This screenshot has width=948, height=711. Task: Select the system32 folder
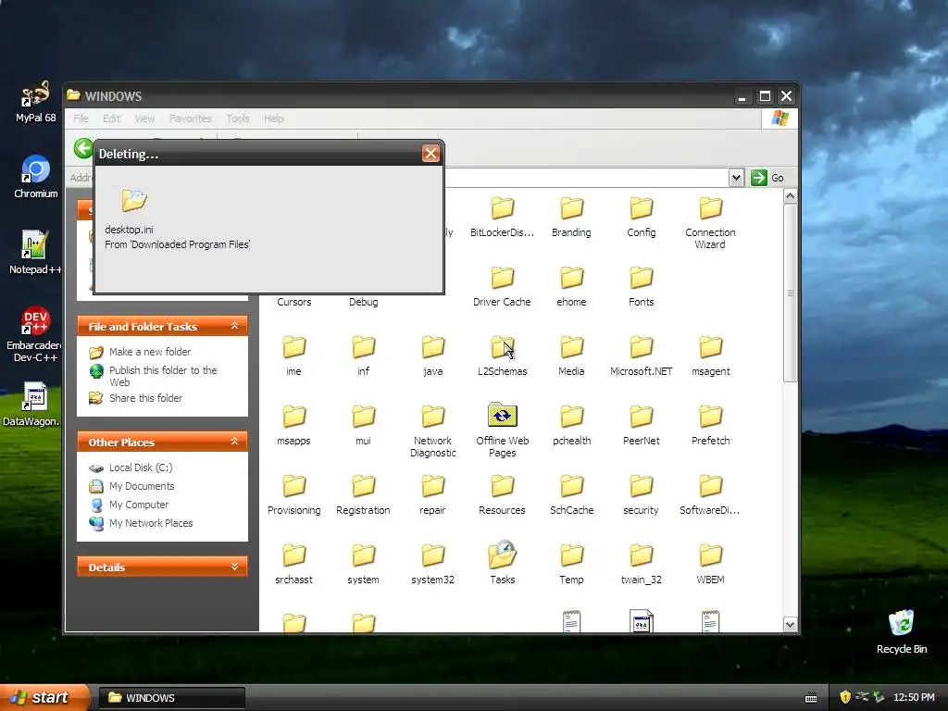(433, 564)
